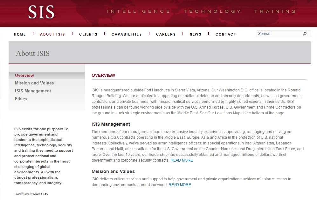Click the TRAINING banner text
Screen dimensions: 317x200
click(x=275, y=11)
